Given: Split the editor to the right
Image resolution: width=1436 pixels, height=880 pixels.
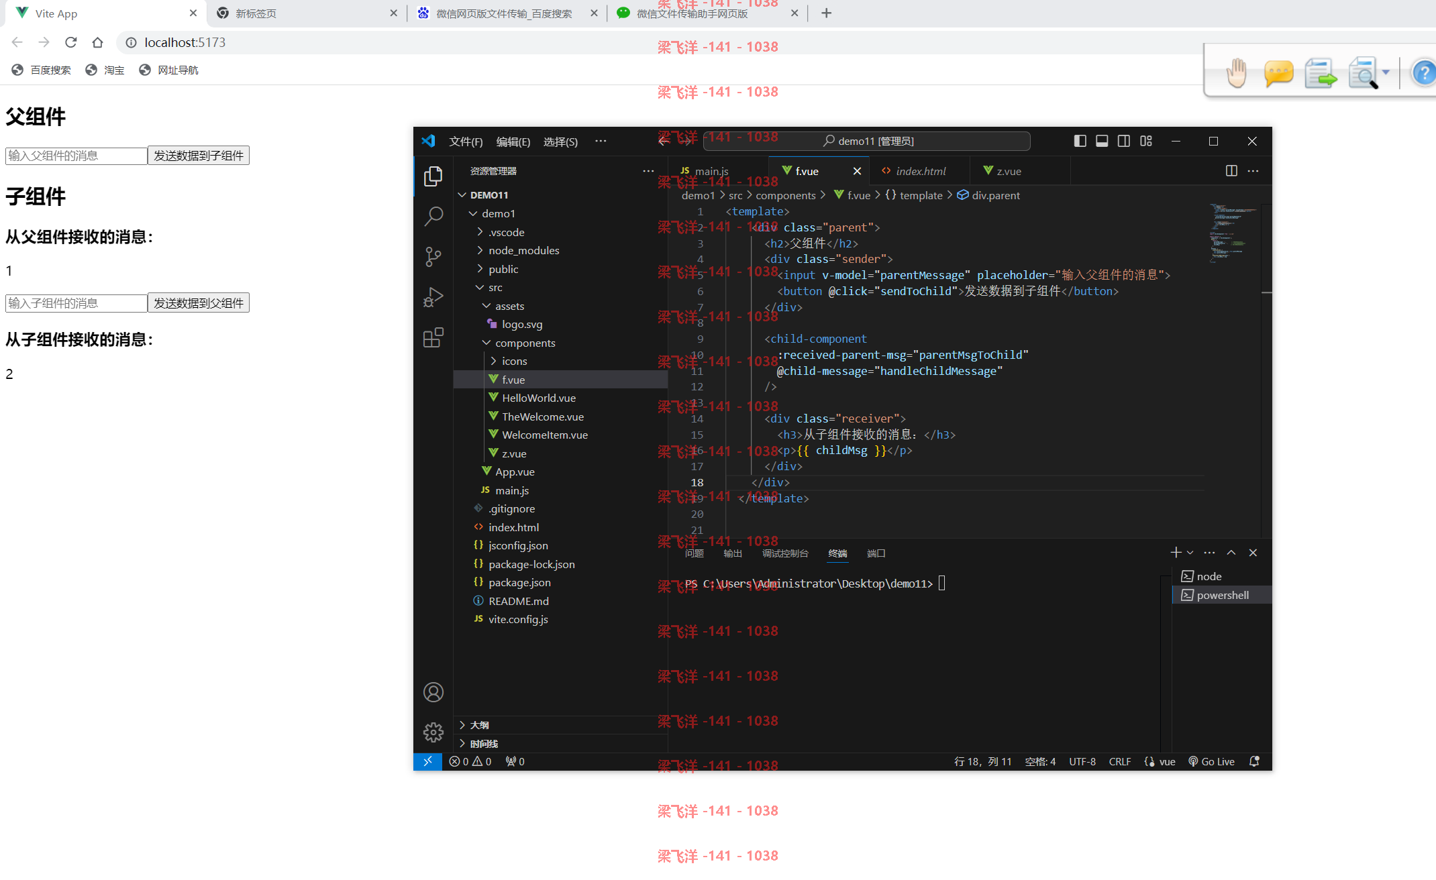Looking at the screenshot, I should coord(1231,171).
